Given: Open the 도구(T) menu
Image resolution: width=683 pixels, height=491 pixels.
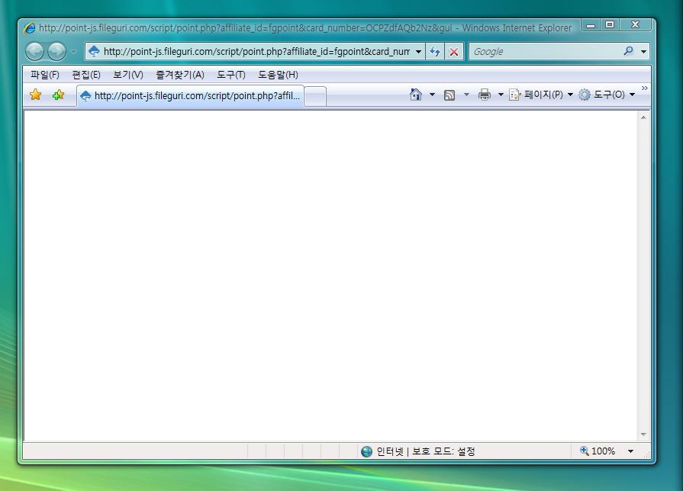Looking at the screenshot, I should [231, 75].
